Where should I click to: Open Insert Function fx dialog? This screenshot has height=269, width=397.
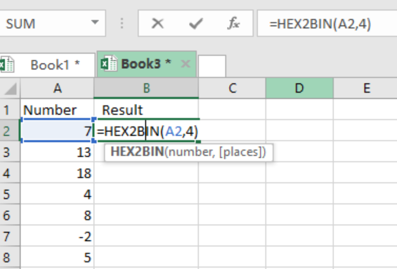233,23
